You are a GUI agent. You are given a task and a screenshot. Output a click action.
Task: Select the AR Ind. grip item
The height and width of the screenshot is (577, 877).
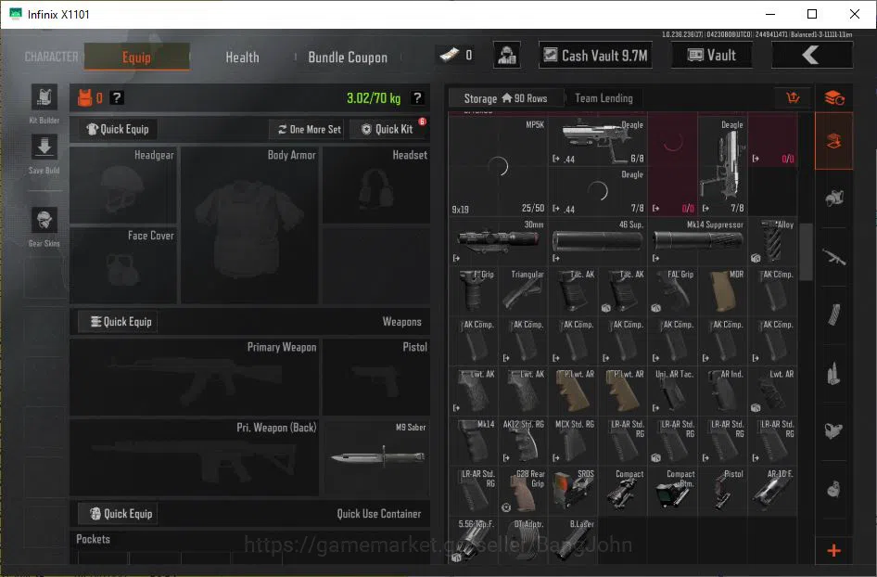tap(722, 391)
